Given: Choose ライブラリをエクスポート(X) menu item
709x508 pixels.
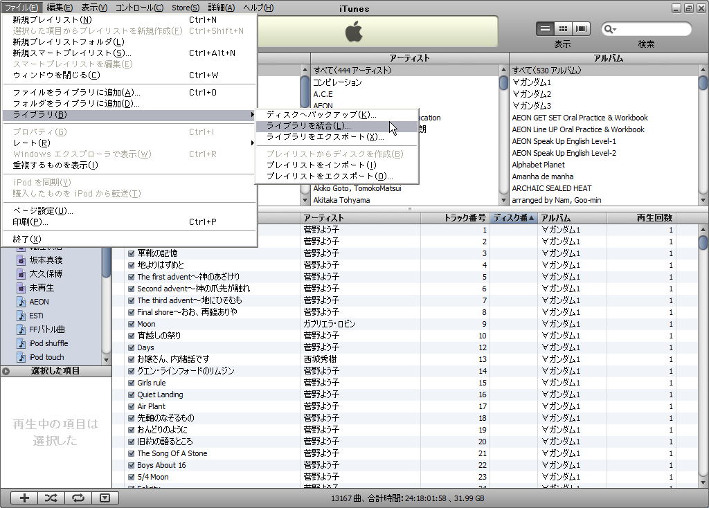Looking at the screenshot, I should click(x=337, y=137).
